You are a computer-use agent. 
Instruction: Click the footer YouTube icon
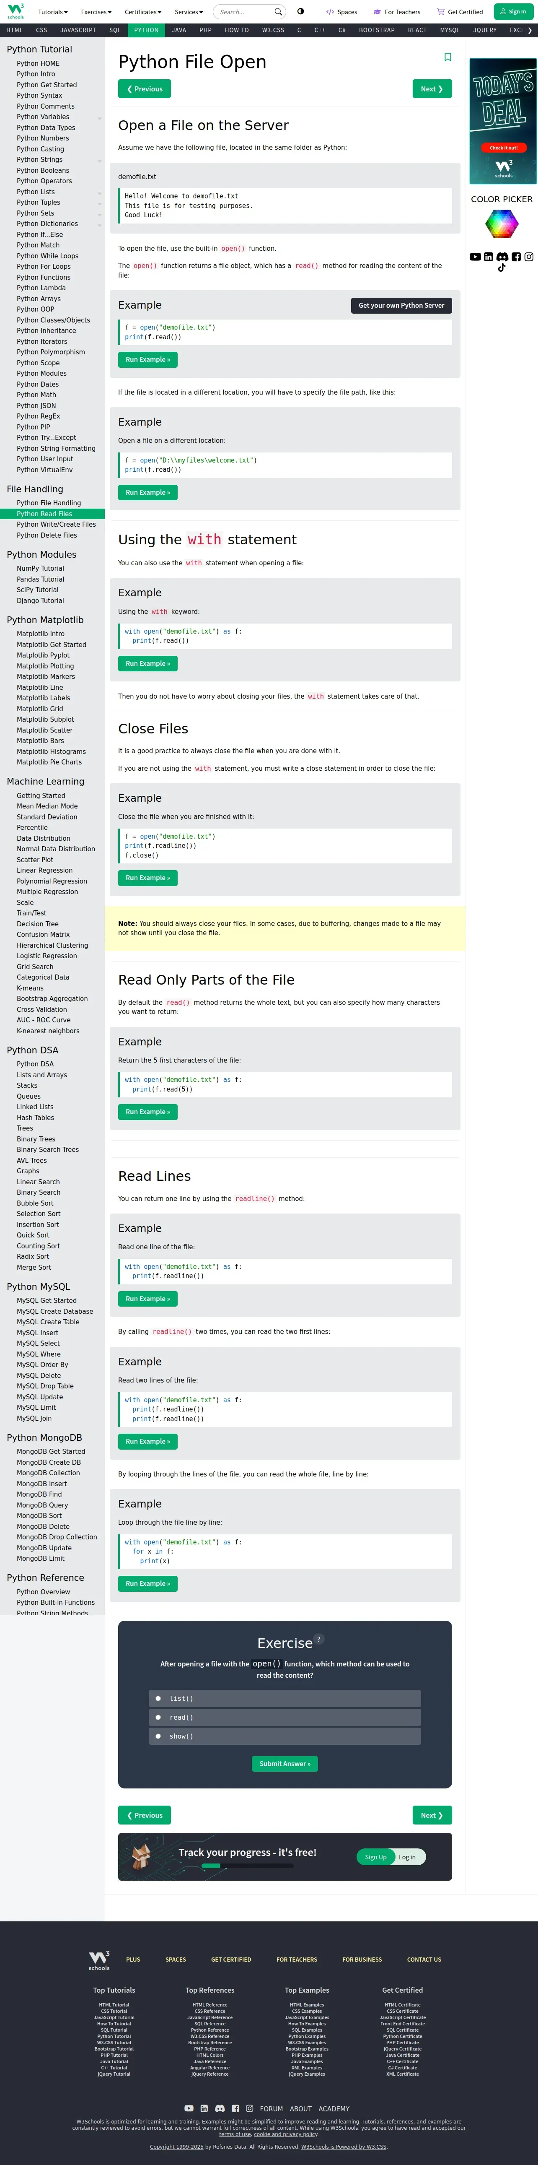pos(189,2108)
